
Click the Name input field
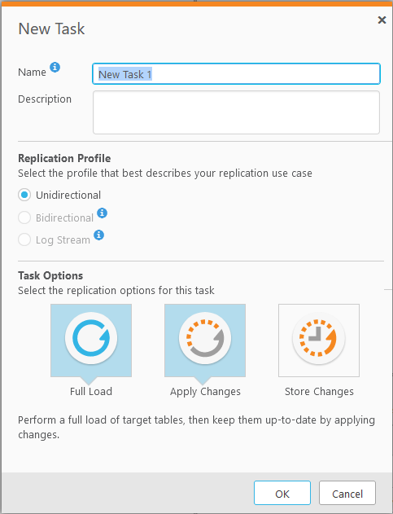236,74
